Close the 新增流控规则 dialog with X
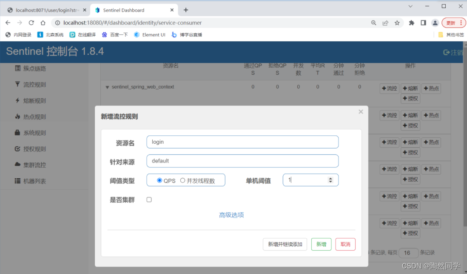 [361, 111]
